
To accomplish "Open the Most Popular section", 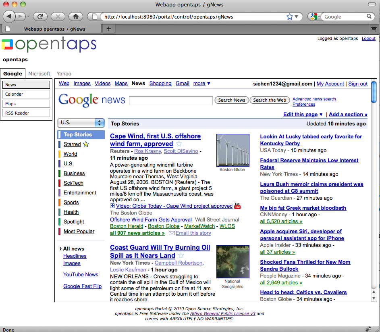I will click(x=79, y=232).
